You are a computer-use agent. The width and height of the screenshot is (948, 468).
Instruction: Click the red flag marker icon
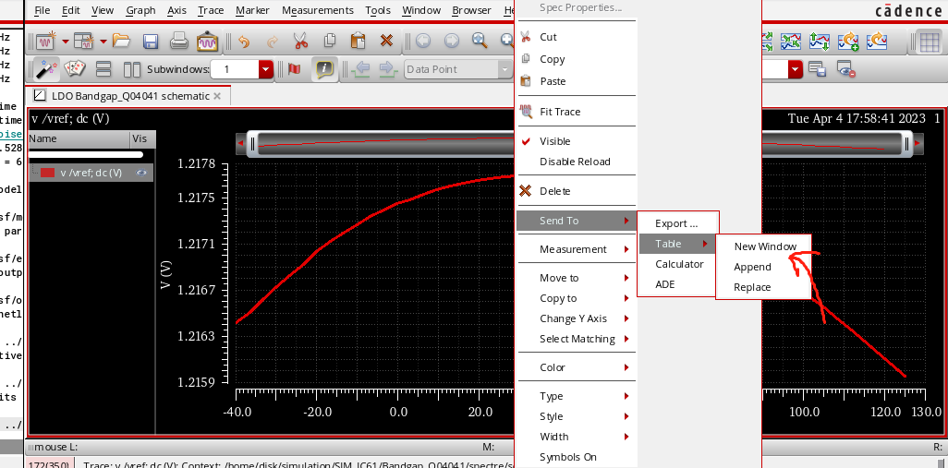(294, 69)
